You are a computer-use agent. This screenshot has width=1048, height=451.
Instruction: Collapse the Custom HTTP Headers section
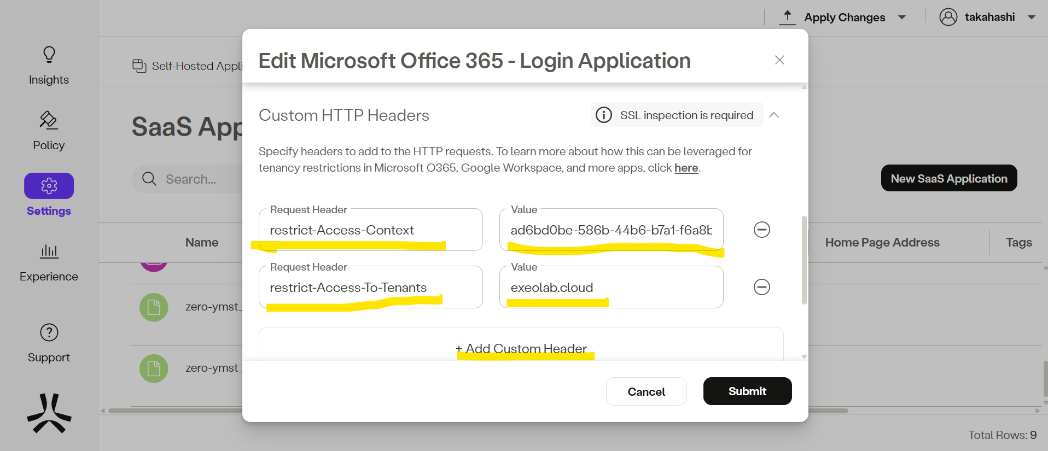[773, 115]
